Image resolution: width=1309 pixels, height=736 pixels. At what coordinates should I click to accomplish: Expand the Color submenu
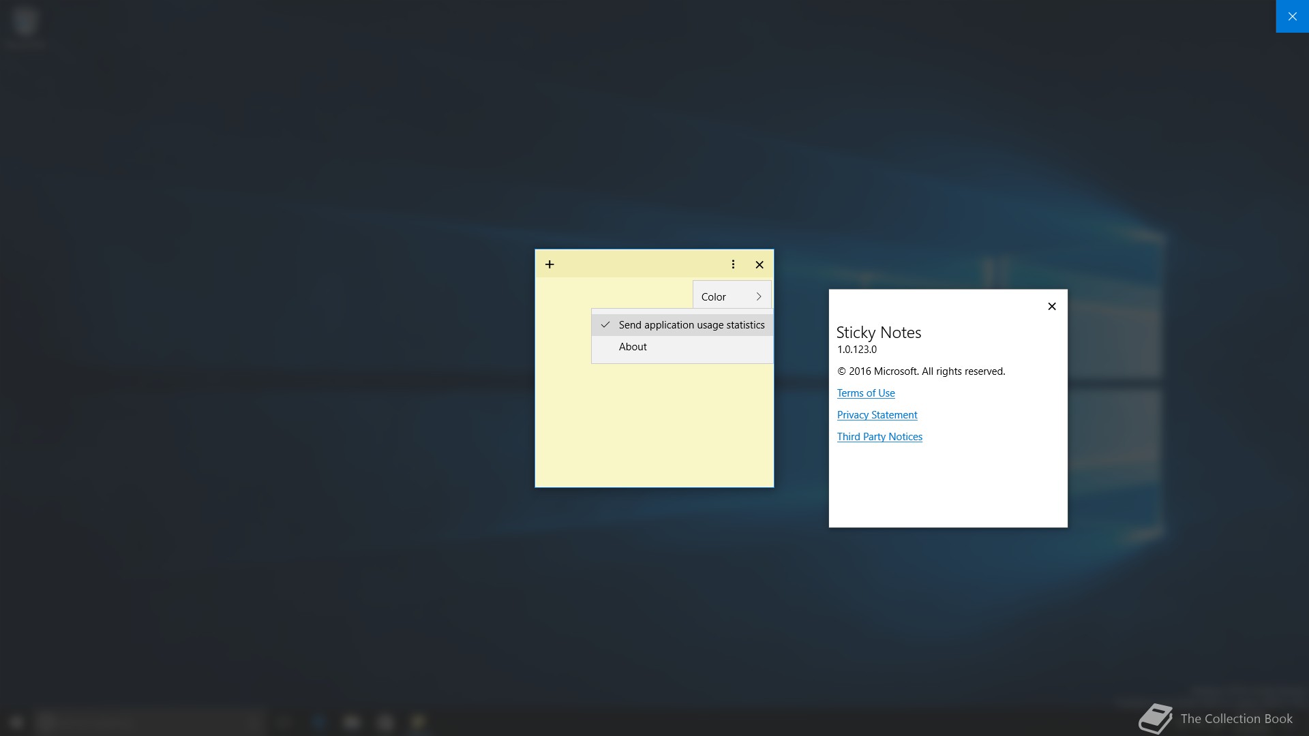point(732,296)
